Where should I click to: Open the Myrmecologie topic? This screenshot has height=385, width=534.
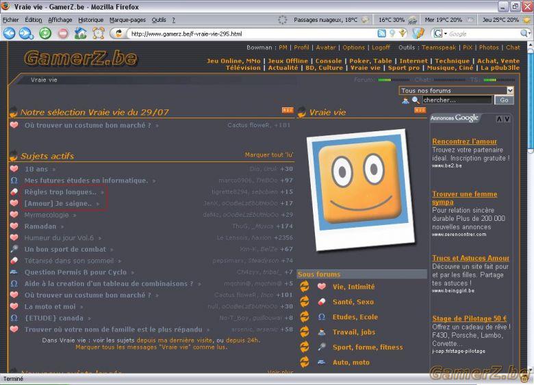[x=47, y=215]
